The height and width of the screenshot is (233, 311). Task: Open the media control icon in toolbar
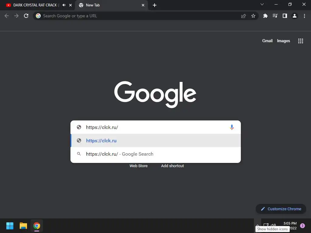[275, 16]
